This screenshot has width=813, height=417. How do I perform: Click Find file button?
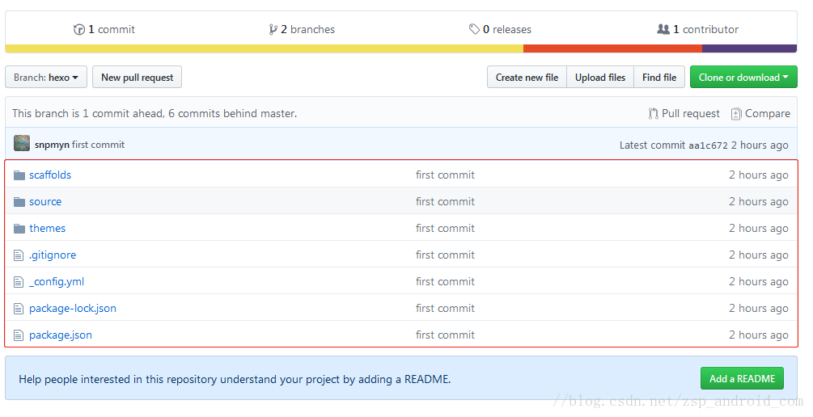coord(659,78)
